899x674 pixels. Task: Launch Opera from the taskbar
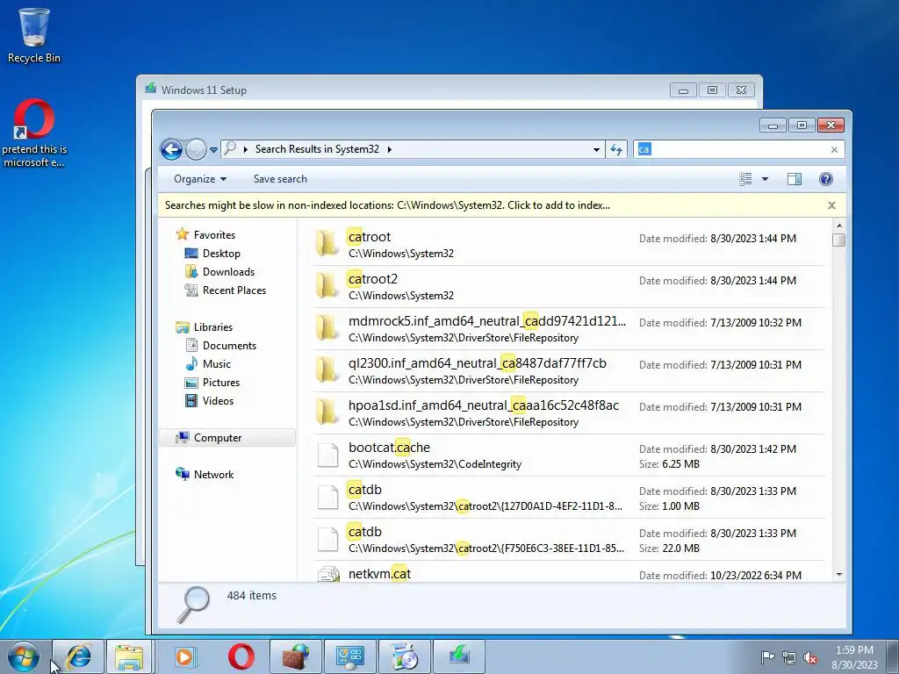241,656
